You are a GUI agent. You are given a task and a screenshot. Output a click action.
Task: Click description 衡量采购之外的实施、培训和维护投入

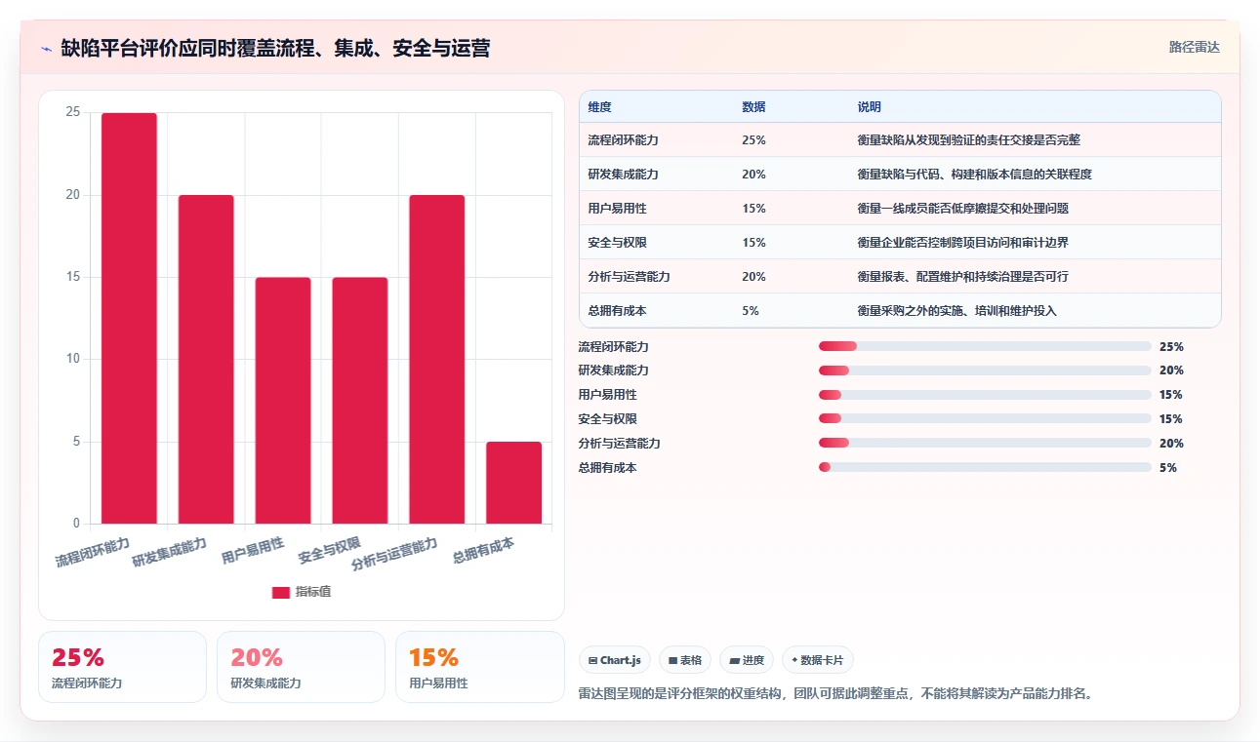pyautogui.click(x=956, y=311)
